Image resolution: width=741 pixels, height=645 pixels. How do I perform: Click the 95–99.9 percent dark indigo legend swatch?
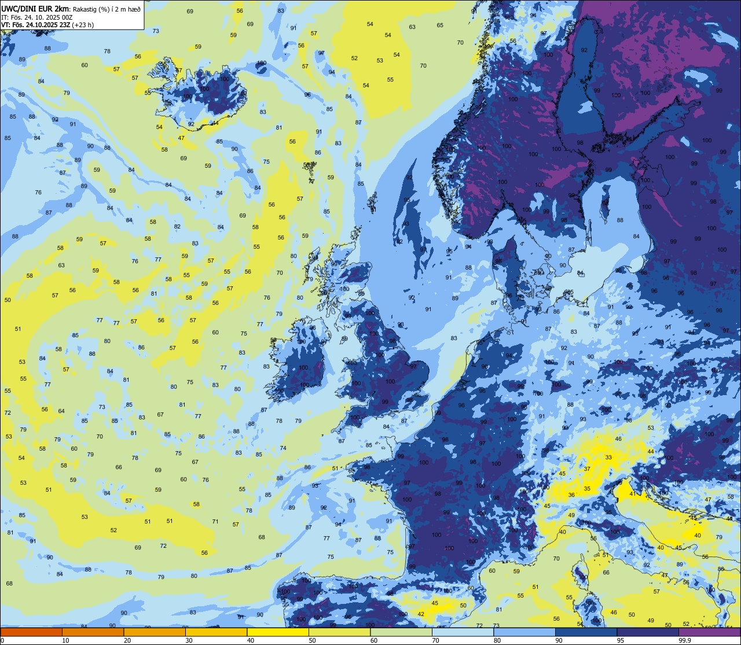click(x=648, y=632)
